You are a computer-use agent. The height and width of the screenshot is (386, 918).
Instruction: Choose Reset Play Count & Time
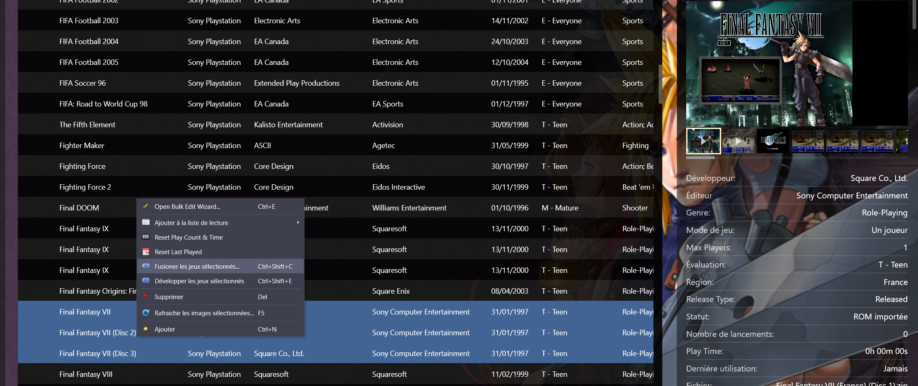click(221, 237)
